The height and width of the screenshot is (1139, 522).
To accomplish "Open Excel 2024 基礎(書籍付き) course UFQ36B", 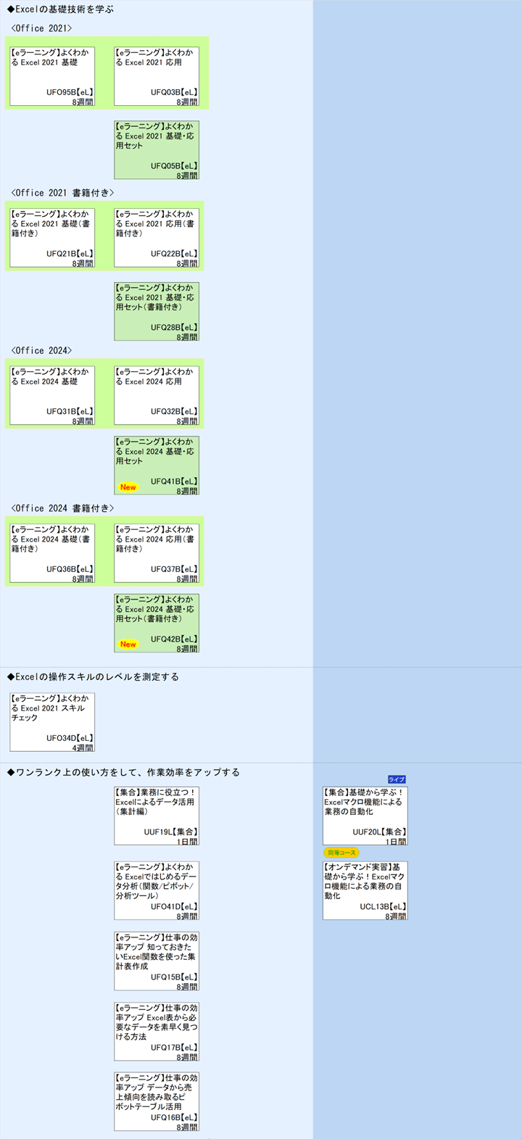I will [52, 553].
